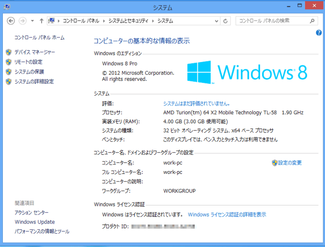This screenshot has height=247, width=325.
Task: Open Help with the question mark icon
Action: coord(319,33)
